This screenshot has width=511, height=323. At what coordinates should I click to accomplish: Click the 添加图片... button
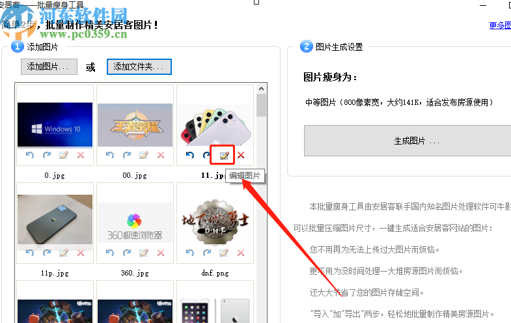pyautogui.click(x=49, y=67)
